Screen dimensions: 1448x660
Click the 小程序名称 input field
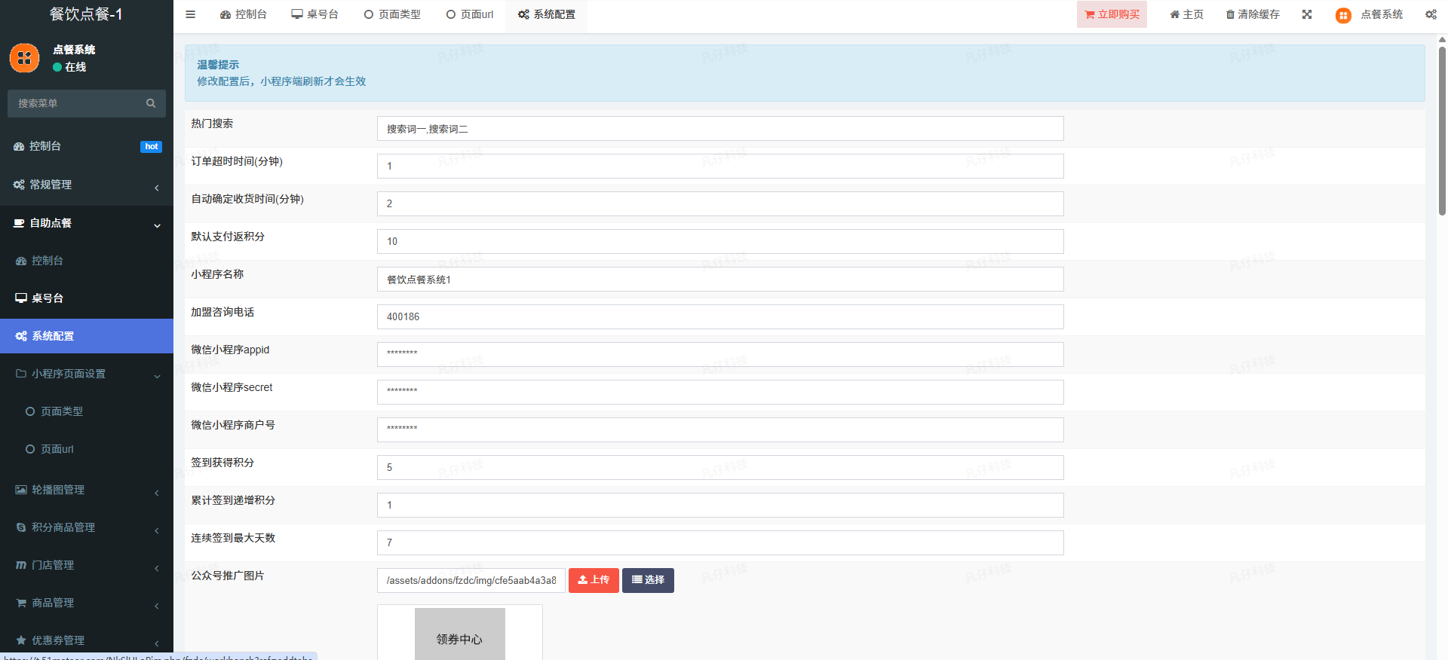coord(719,280)
